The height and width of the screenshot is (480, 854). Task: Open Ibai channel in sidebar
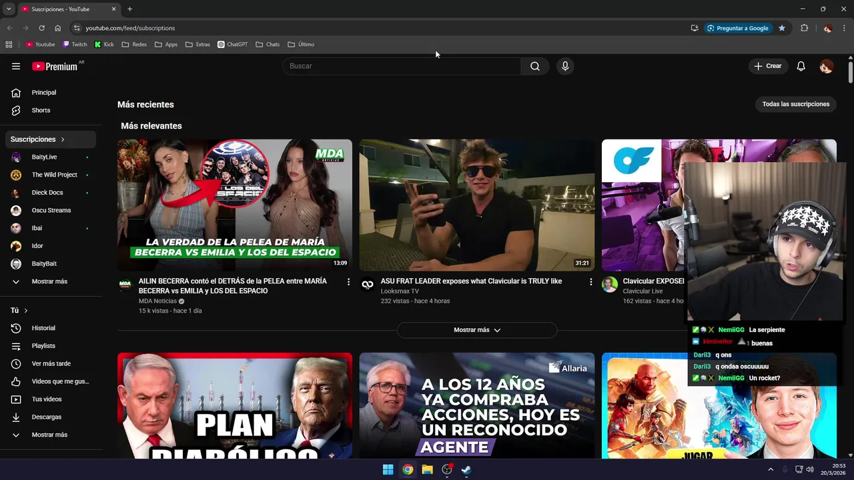(51, 228)
